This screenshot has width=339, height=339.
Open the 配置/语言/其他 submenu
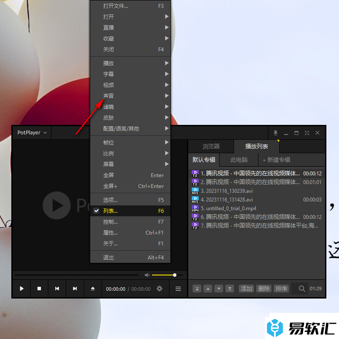click(130, 129)
